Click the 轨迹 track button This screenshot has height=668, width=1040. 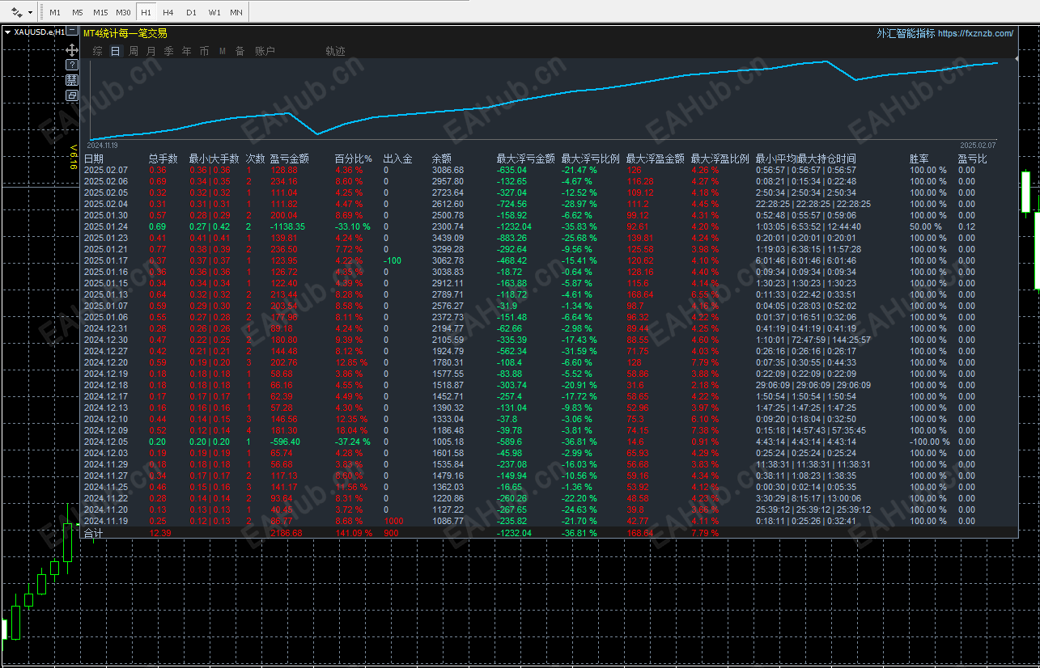coord(335,51)
